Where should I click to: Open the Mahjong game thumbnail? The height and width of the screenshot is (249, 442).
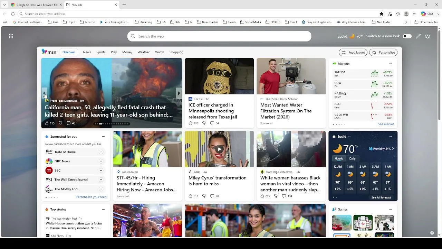pos(363,223)
